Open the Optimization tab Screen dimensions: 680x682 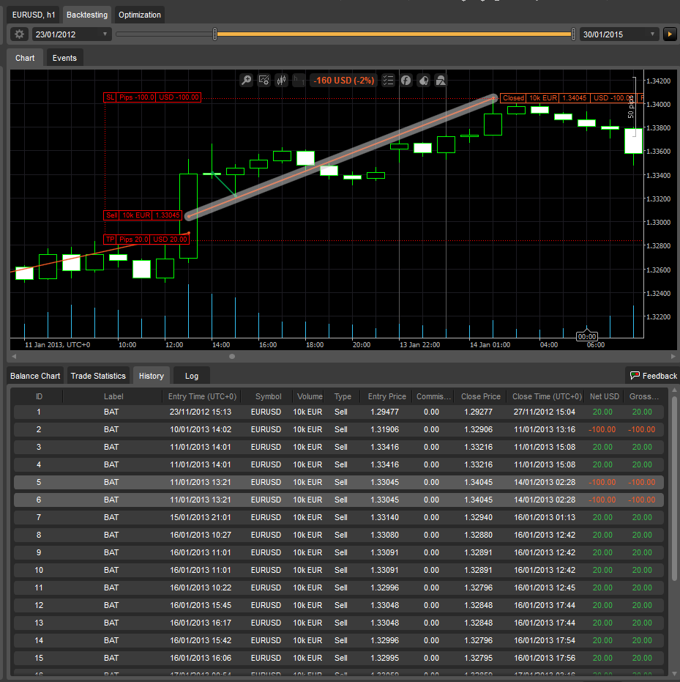140,15
